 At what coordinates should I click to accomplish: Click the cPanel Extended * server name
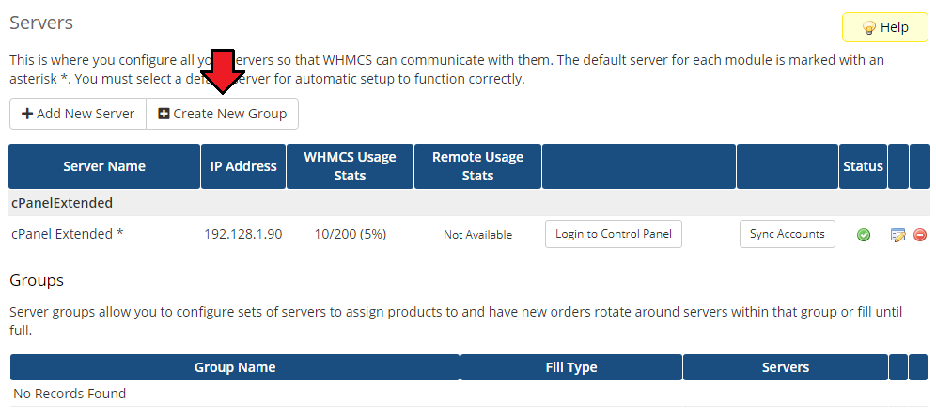pyautogui.click(x=68, y=234)
